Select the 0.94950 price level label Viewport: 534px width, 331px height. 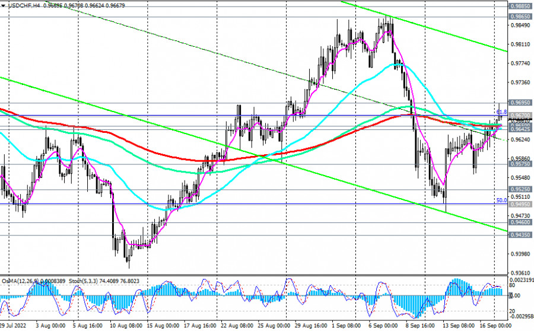520,204
